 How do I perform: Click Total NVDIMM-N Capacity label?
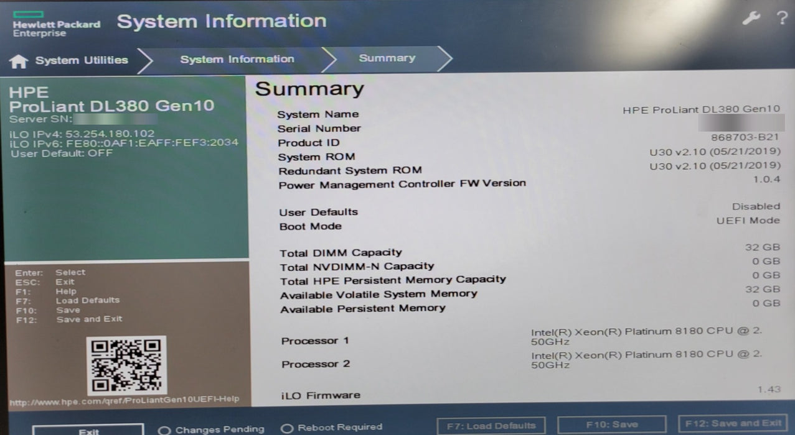pyautogui.click(x=357, y=267)
